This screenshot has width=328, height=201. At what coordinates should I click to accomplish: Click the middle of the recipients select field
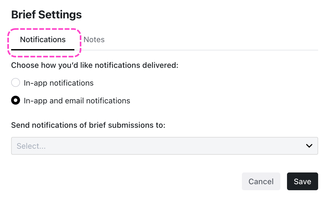(x=164, y=146)
